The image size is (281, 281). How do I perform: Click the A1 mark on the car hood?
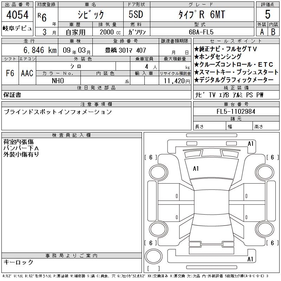196,169
